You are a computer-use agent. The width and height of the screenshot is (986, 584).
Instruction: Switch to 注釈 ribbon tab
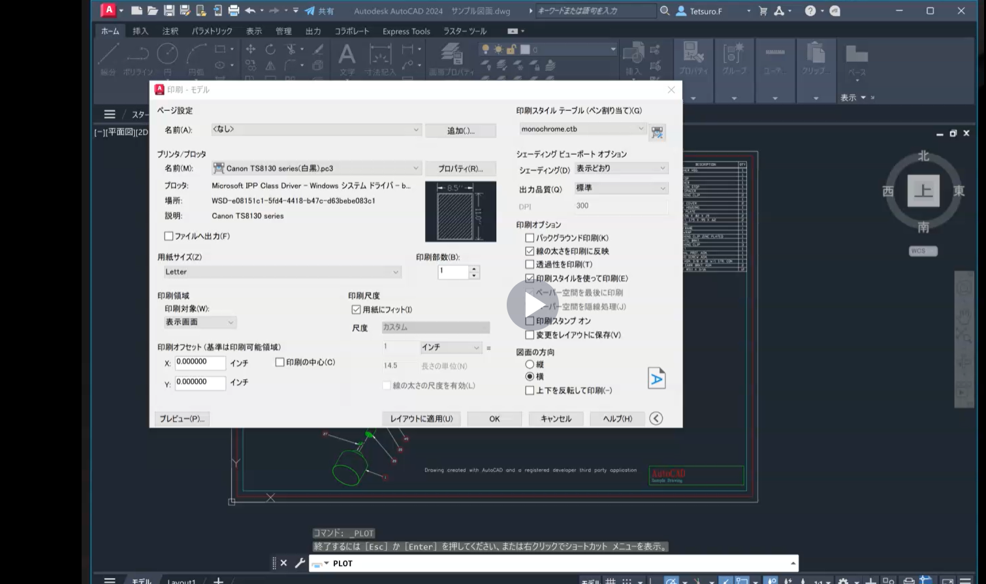(170, 31)
